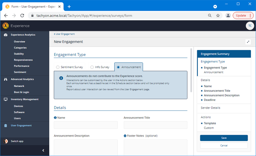
Task: Click Announcement Title in the summary list
Action: [x=217, y=91]
